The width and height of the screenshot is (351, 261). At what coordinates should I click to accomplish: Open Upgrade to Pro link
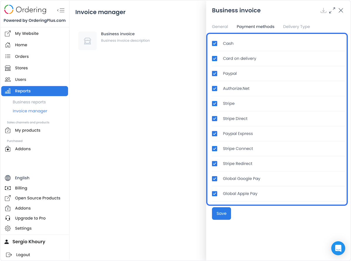pos(30,218)
